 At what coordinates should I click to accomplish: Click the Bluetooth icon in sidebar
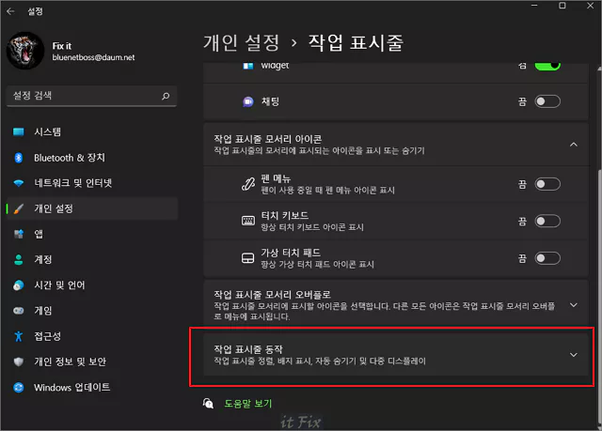[x=19, y=158]
